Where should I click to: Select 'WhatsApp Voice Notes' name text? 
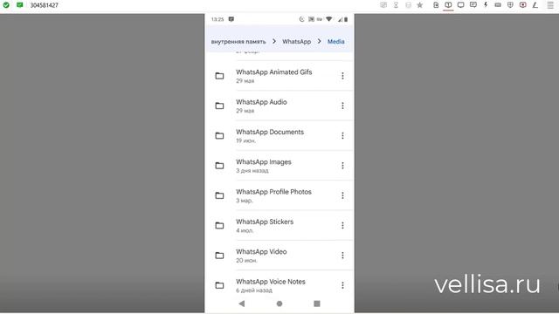click(271, 282)
